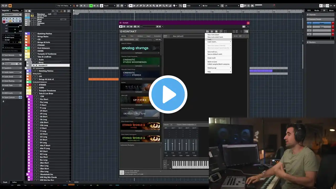Toggle Kontakt browser panel icon

click(216, 31)
